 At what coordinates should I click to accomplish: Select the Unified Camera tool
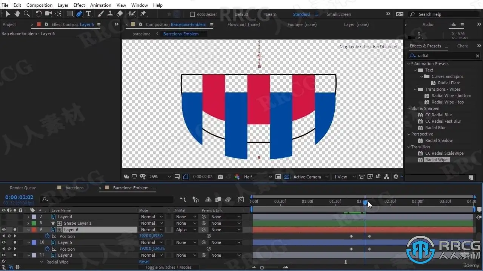tap(48, 14)
